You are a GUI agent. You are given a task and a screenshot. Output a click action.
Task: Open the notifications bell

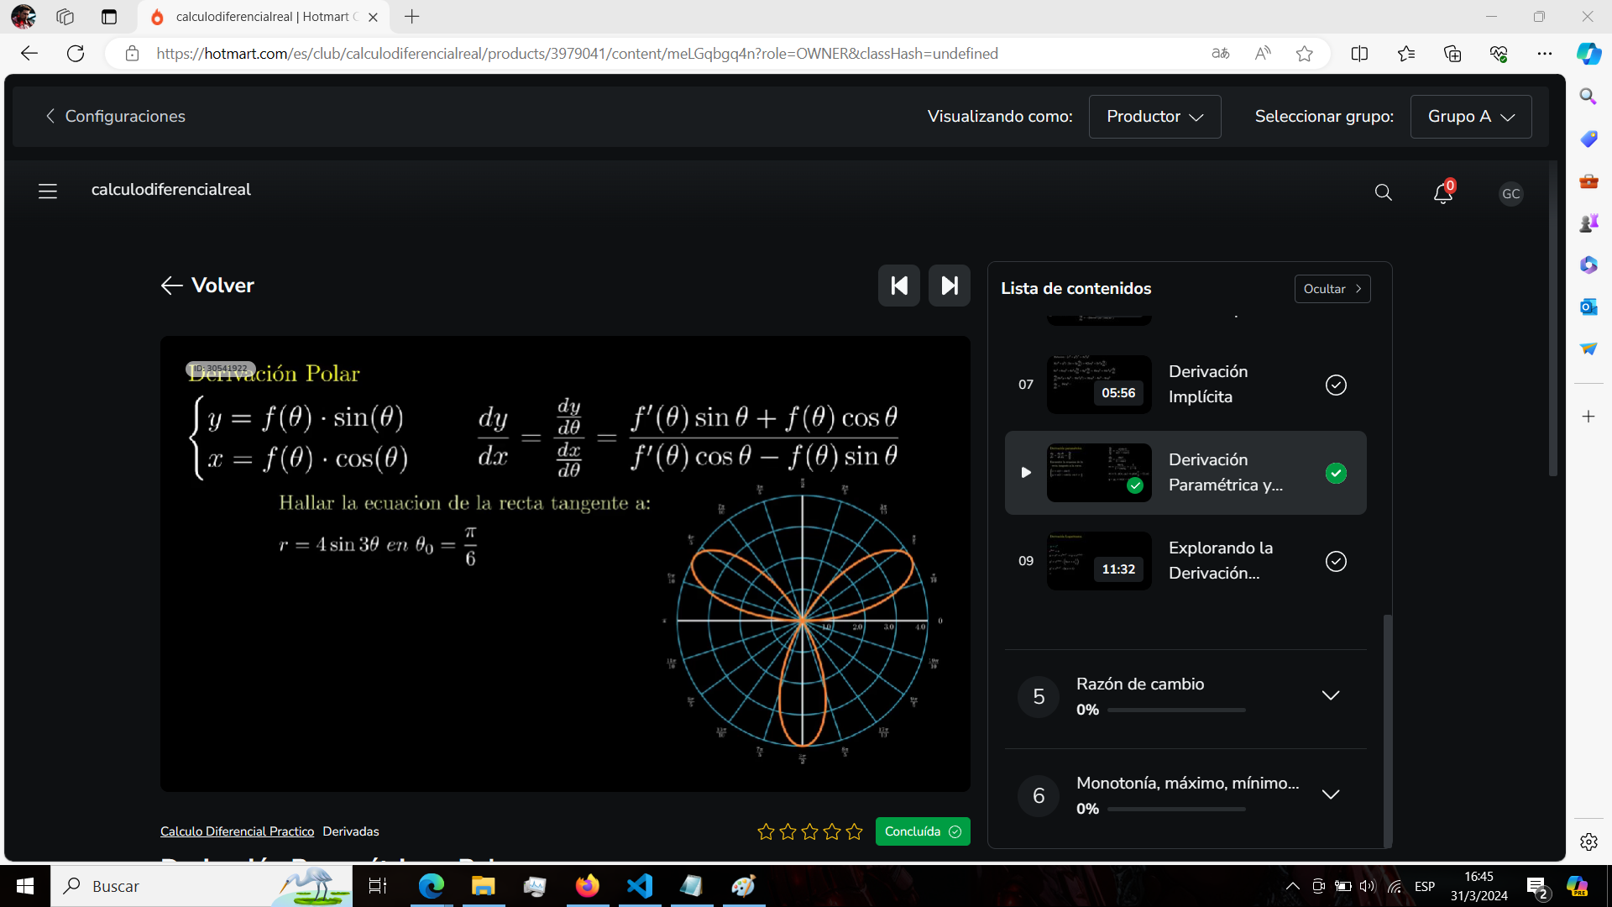tap(1443, 193)
